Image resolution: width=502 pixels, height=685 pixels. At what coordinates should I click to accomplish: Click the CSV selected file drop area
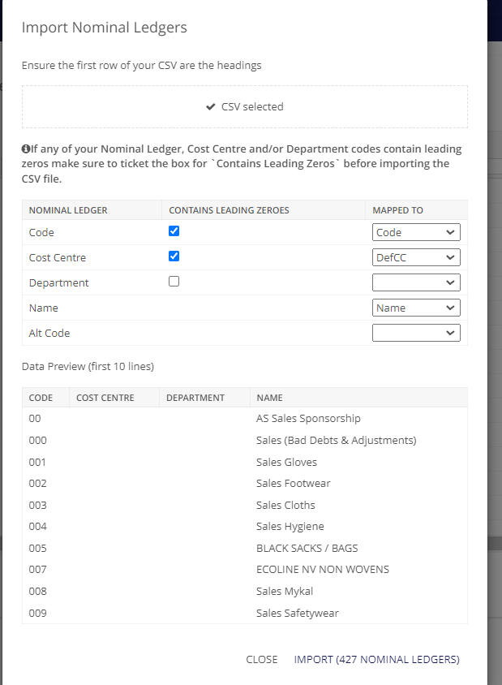pos(244,107)
